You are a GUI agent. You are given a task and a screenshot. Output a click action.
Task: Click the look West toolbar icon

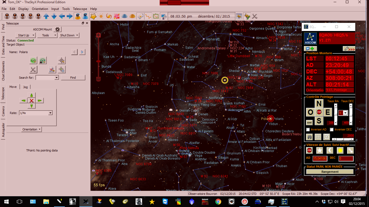(31, 16)
